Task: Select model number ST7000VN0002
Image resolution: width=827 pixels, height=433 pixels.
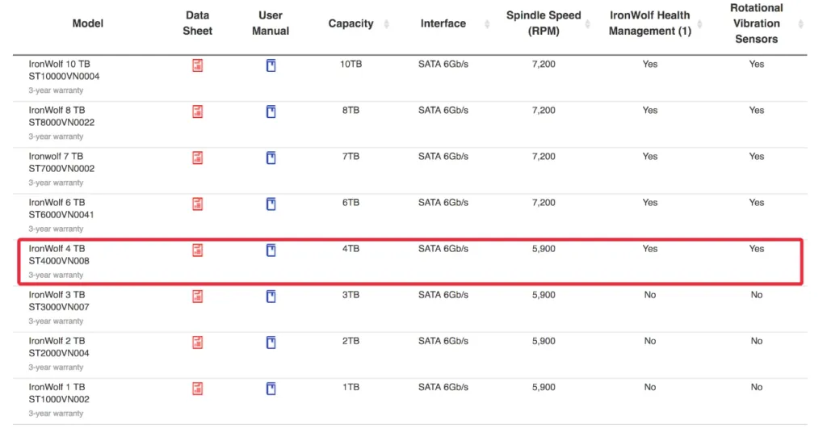Action: [x=61, y=169]
